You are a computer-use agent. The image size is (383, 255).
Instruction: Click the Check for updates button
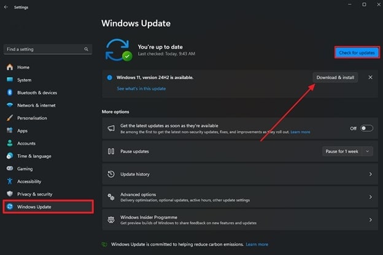point(357,53)
